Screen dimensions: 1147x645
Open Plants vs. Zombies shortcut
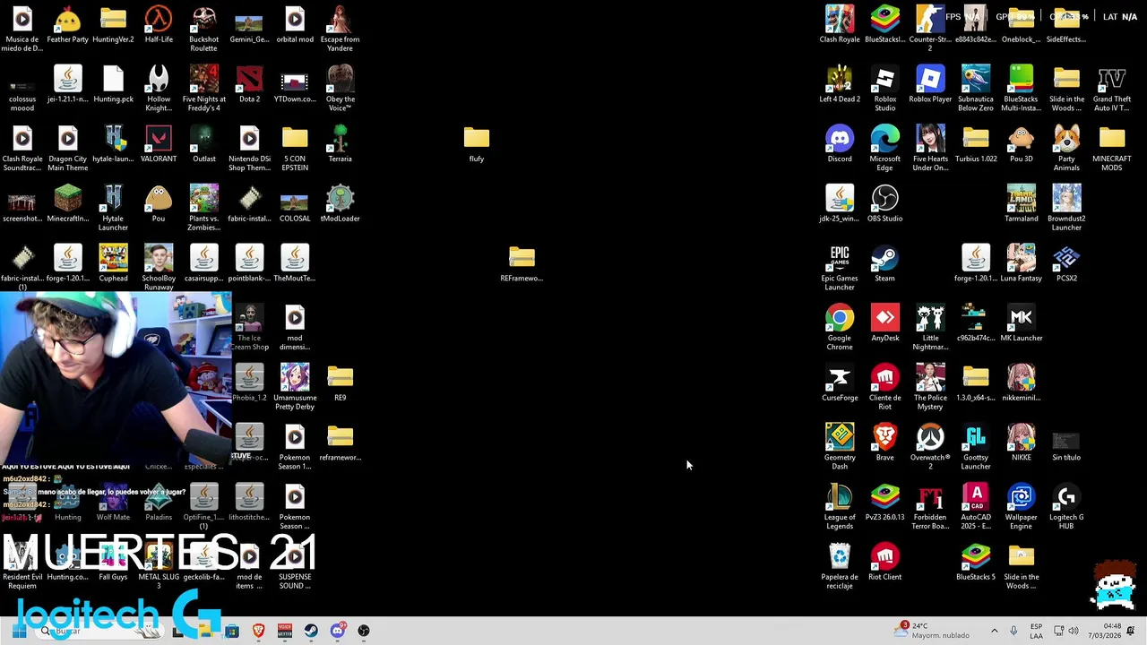coord(204,208)
